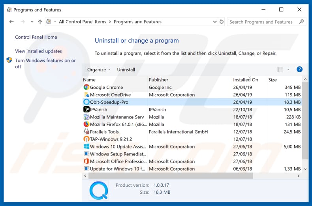Viewport: 312px width, 206px height.
Task: Select the IPVanish entry name
Action: [98, 110]
